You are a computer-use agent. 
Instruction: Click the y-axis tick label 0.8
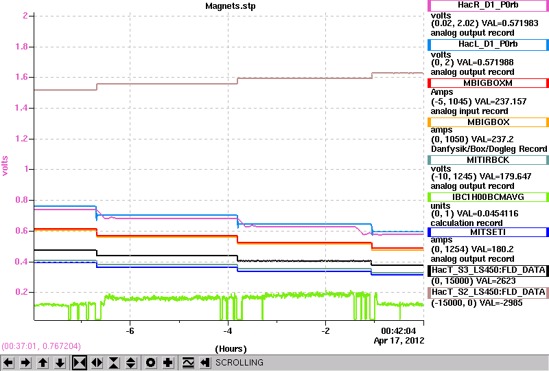tap(22, 200)
